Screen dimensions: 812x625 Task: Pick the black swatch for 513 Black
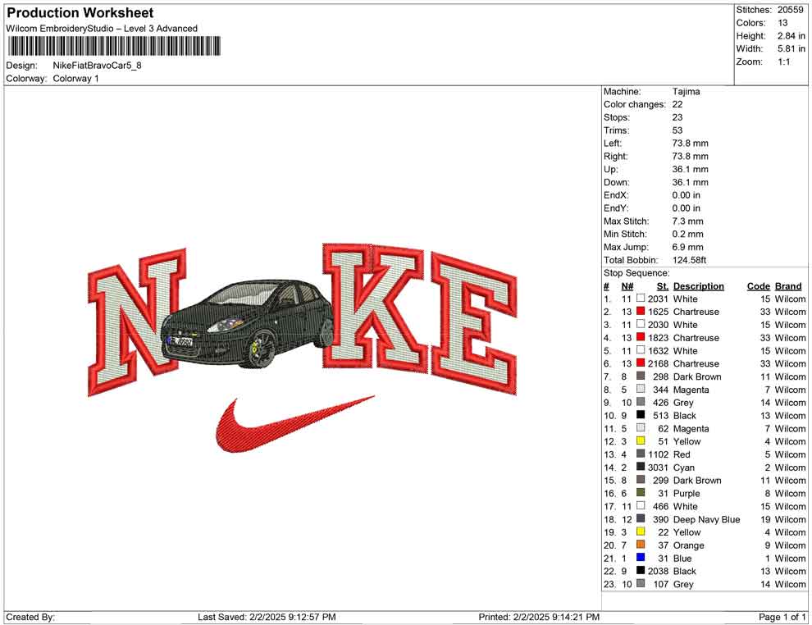click(x=641, y=415)
